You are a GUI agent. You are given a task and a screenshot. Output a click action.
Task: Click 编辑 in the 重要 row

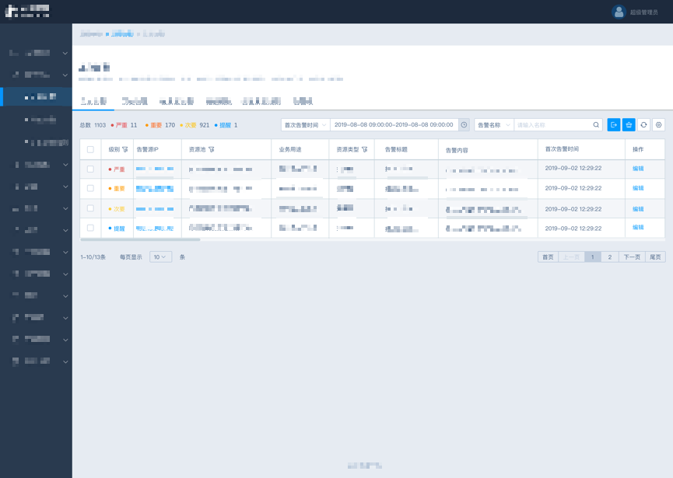(638, 188)
